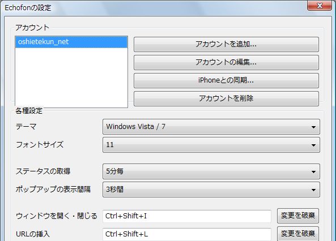Click the Ctrl+Shift+I shortcut field

[x=187, y=216]
